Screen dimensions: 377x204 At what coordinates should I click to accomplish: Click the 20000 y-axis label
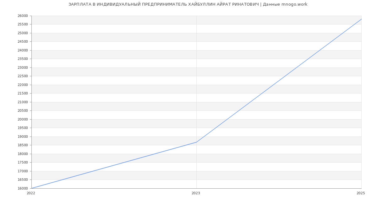(23, 120)
